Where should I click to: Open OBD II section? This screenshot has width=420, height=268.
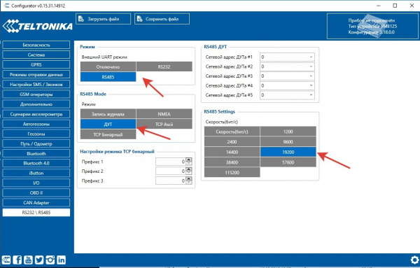(36, 192)
